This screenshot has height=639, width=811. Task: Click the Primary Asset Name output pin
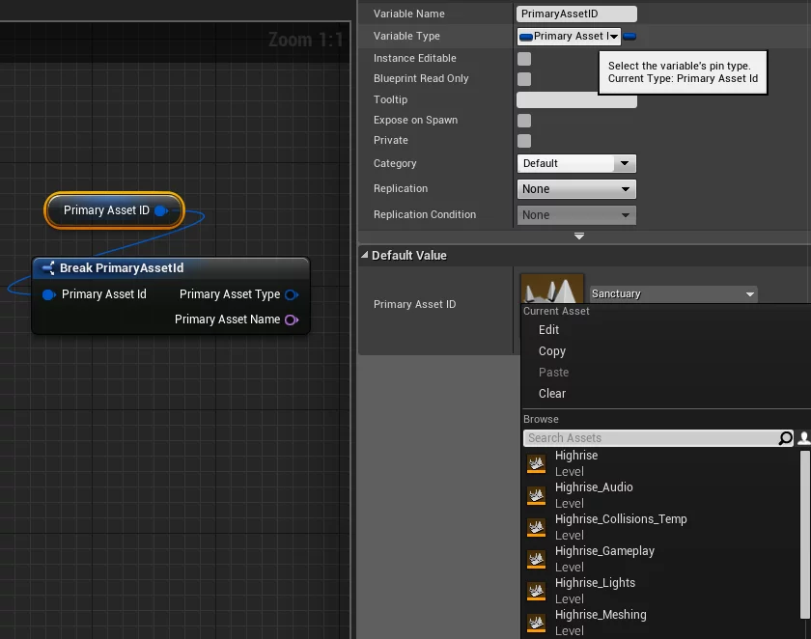coord(291,319)
